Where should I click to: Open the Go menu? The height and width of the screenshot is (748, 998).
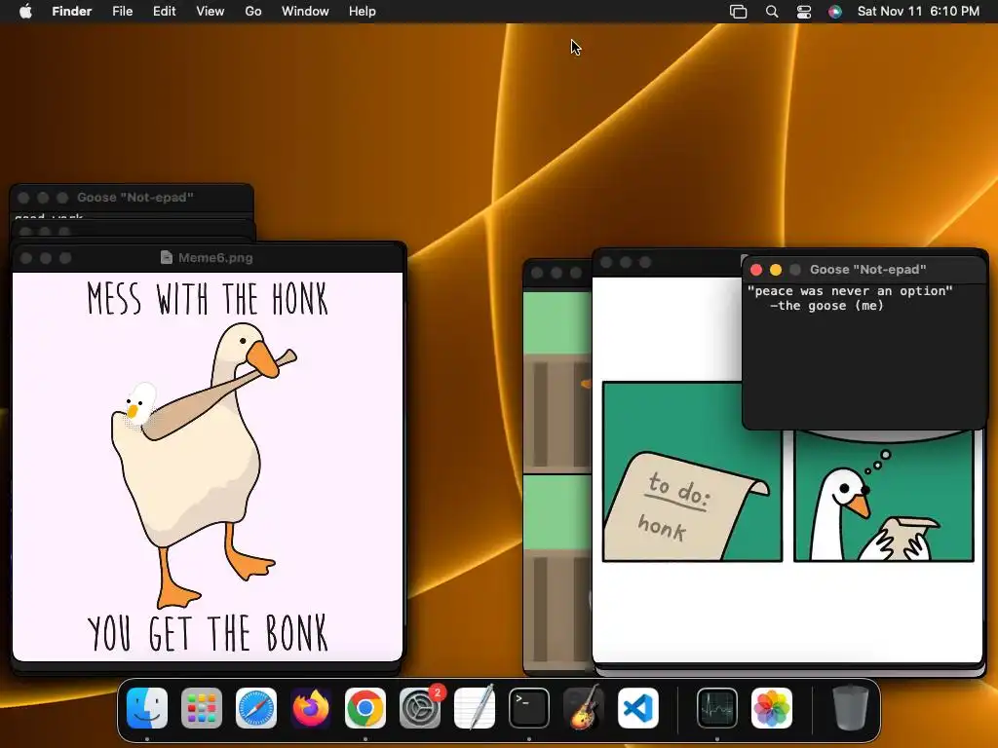click(x=253, y=12)
